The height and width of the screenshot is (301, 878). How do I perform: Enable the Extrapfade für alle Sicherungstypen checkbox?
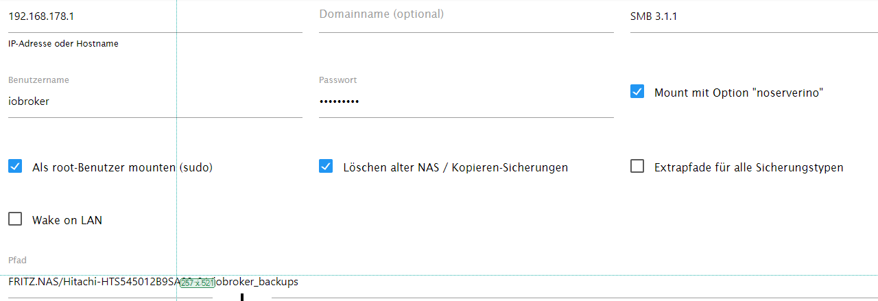637,166
